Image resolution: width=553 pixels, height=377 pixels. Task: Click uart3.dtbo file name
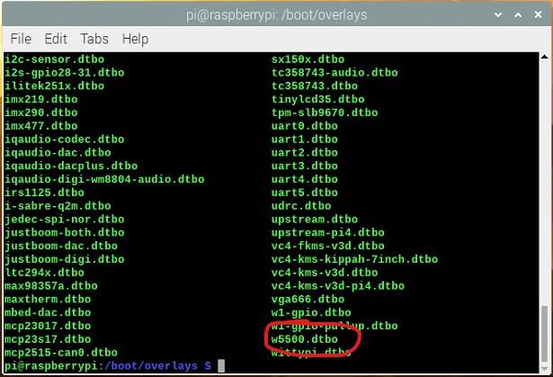point(305,166)
